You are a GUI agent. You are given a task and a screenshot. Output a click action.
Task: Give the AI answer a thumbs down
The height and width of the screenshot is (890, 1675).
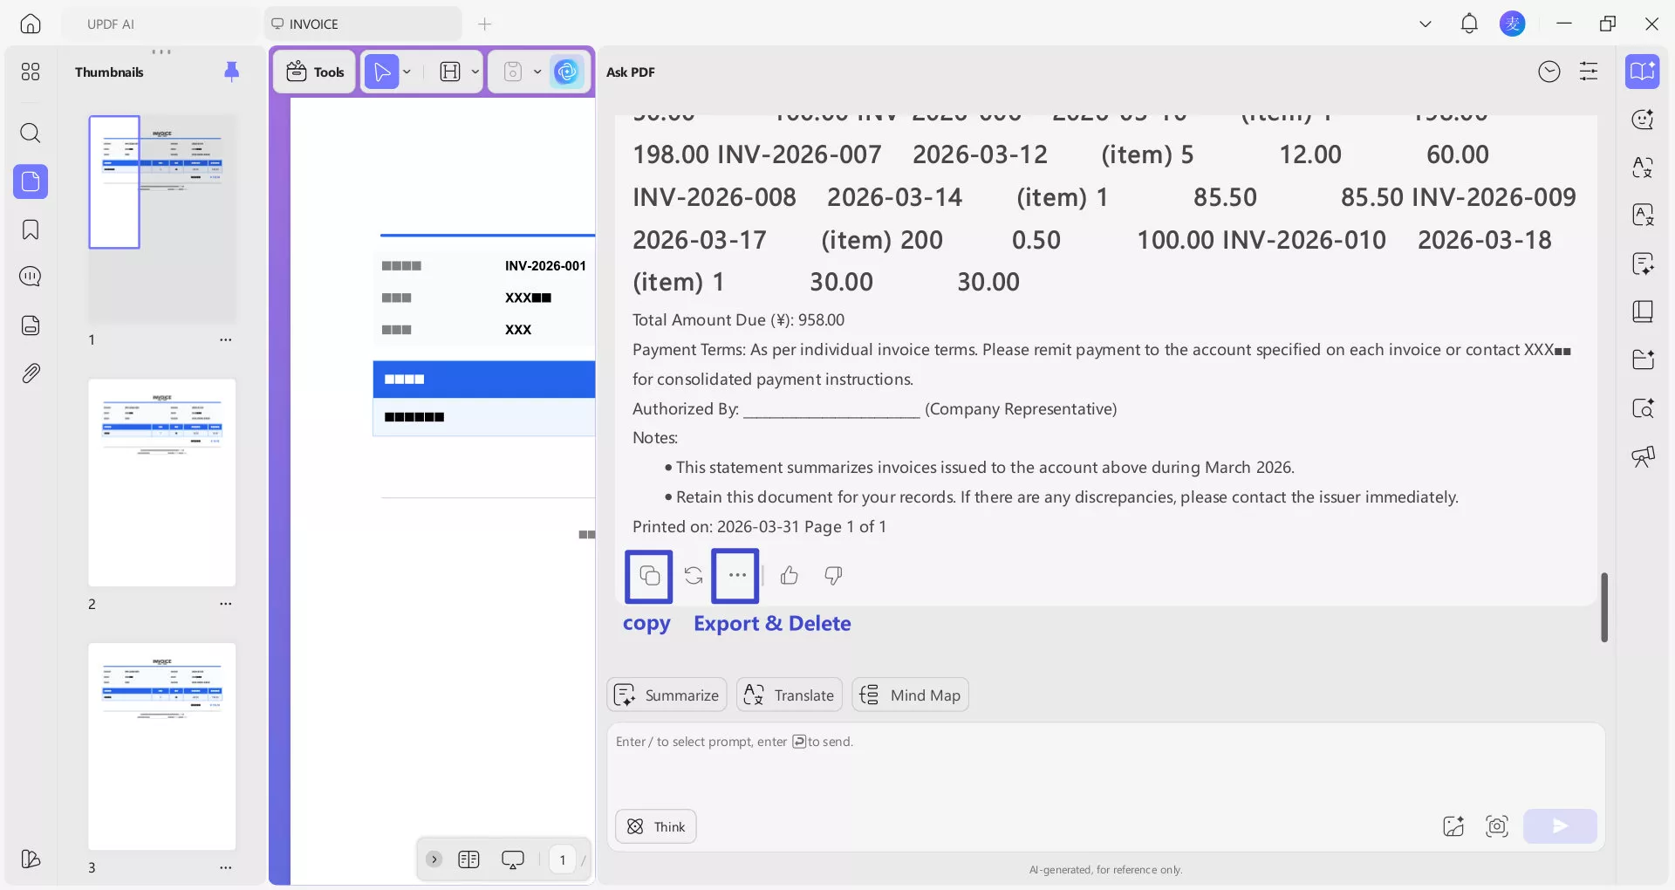pyautogui.click(x=831, y=576)
